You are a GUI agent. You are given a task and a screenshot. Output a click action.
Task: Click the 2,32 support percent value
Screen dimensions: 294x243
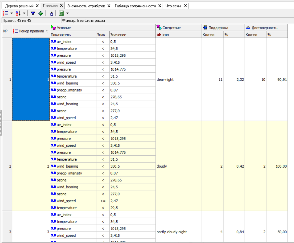click(240, 80)
